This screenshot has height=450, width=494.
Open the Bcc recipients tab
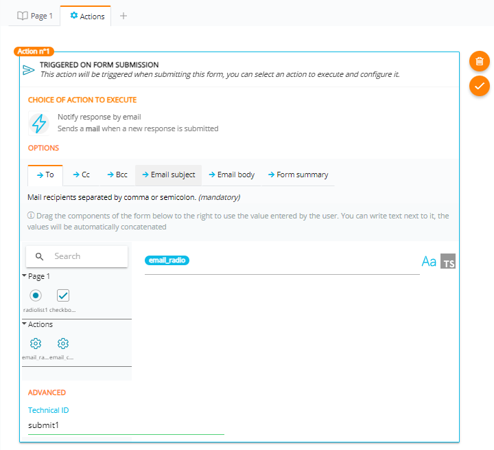pos(117,175)
